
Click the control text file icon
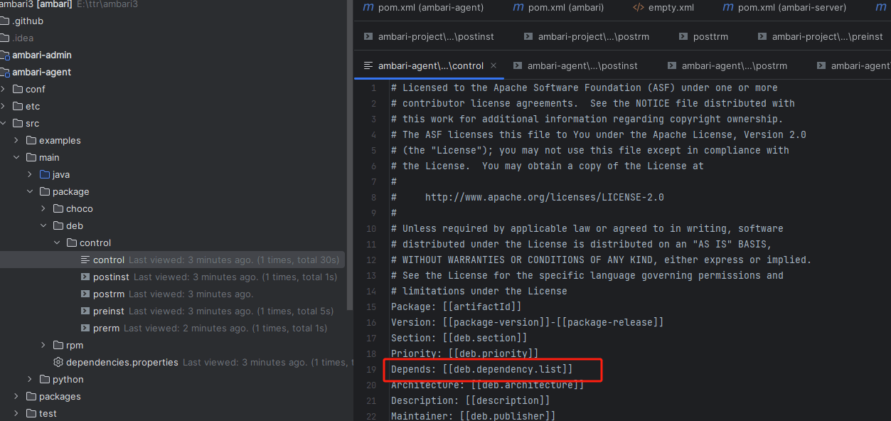[85, 260]
